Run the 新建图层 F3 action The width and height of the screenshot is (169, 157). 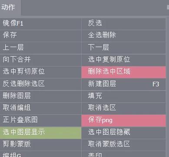pos(123,84)
